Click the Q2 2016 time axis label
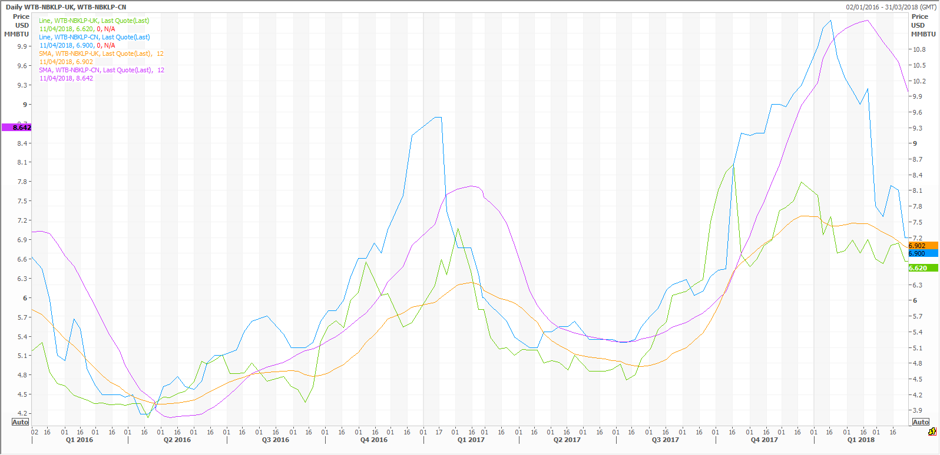This screenshot has height=455, width=940. point(177,440)
